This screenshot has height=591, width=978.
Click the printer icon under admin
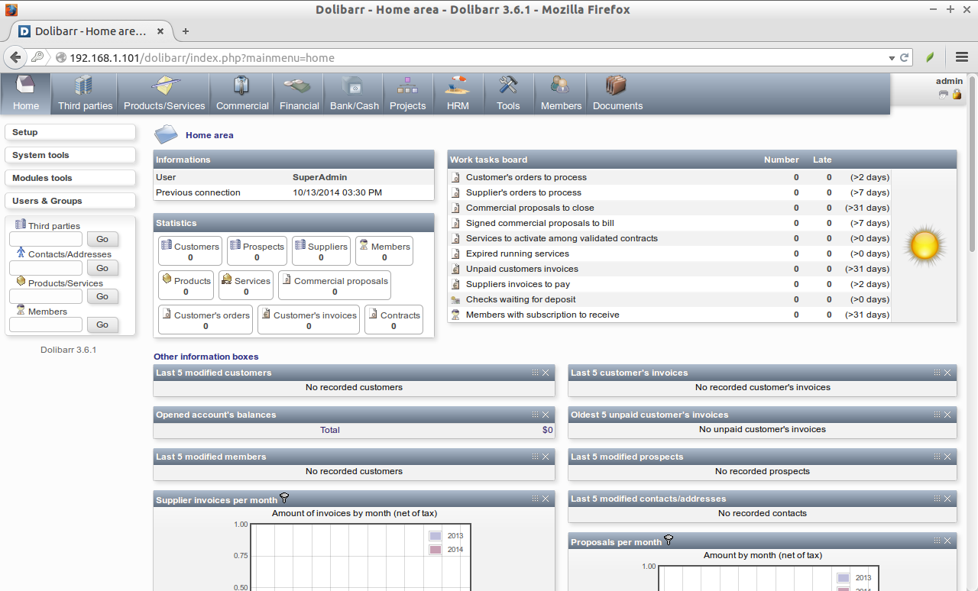(944, 95)
